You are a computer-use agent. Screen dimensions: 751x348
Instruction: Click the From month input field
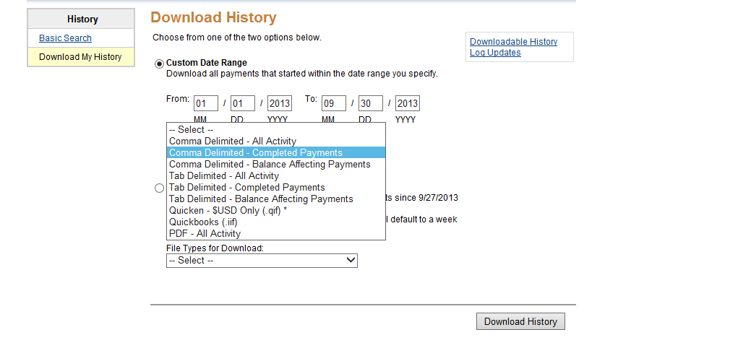(x=206, y=103)
